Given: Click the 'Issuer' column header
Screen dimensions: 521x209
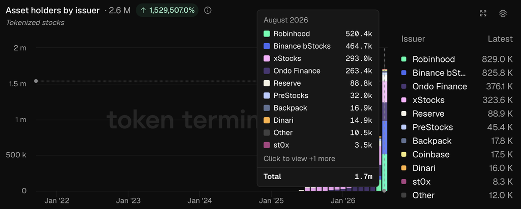Looking at the screenshot, I should (413, 39).
